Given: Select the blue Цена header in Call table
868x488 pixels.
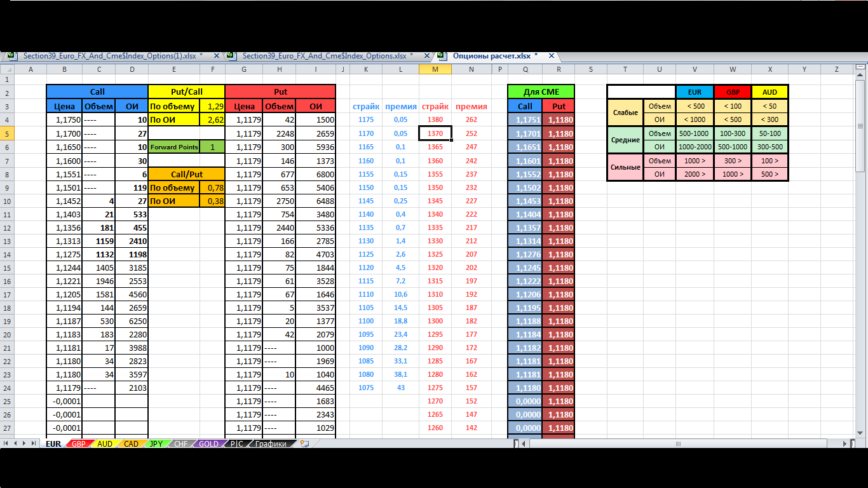Looking at the screenshot, I should [x=64, y=106].
